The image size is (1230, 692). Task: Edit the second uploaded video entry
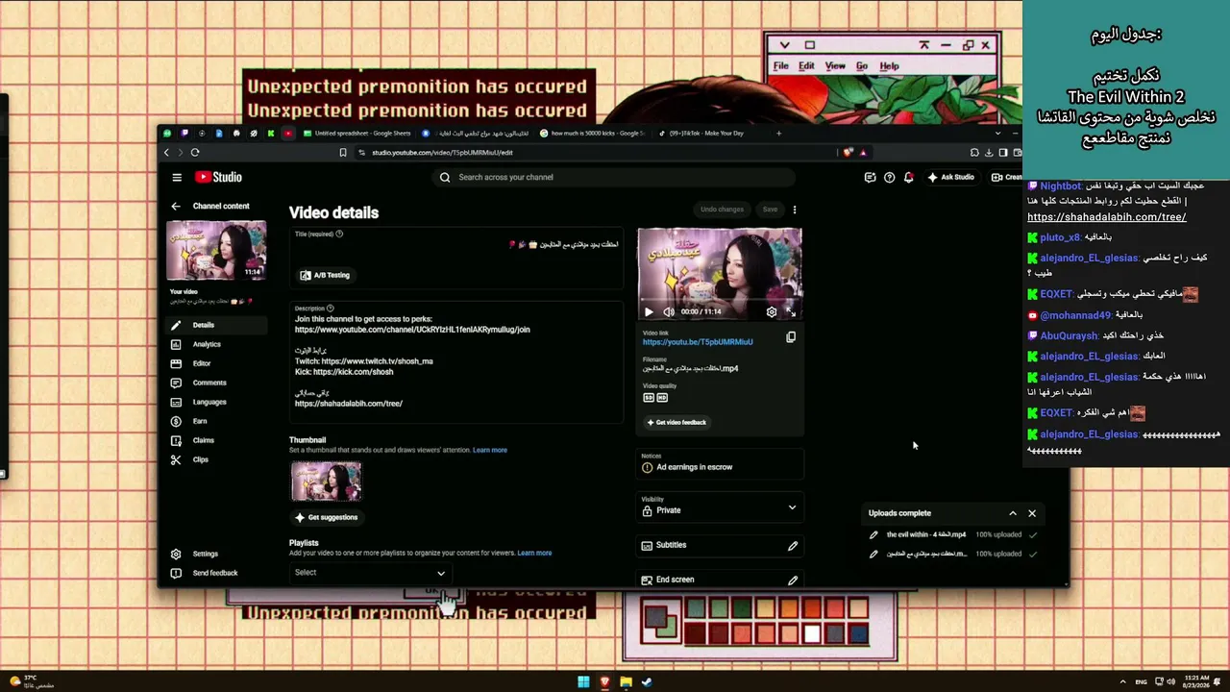pos(873,555)
